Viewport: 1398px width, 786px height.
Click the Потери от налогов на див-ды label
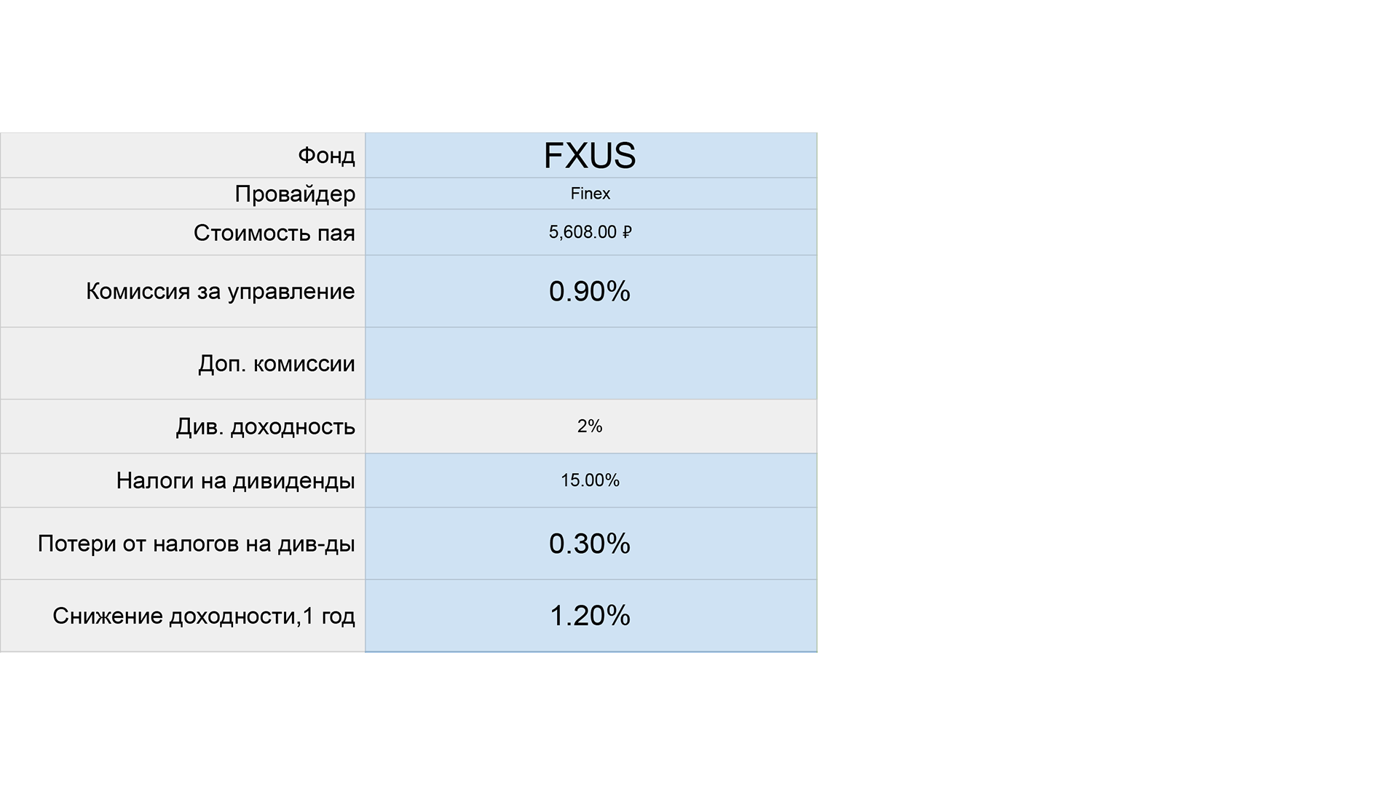point(196,544)
